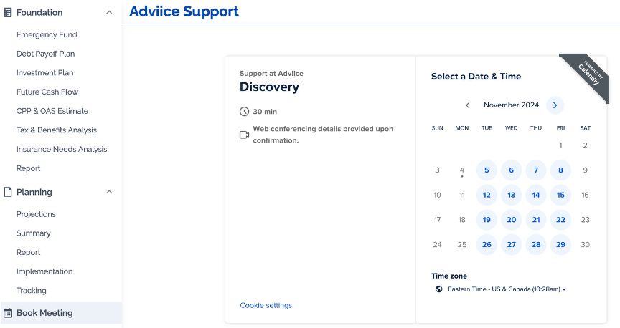Select November 14 on calendar
620x328 pixels.
(536, 195)
